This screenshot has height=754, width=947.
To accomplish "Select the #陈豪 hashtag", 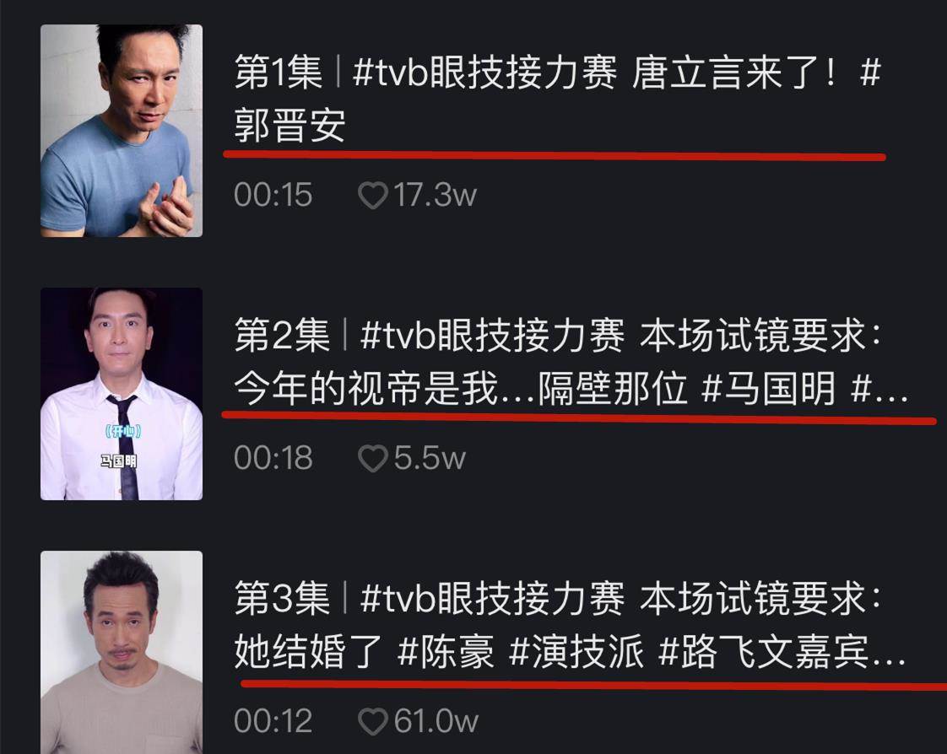I will (x=446, y=651).
